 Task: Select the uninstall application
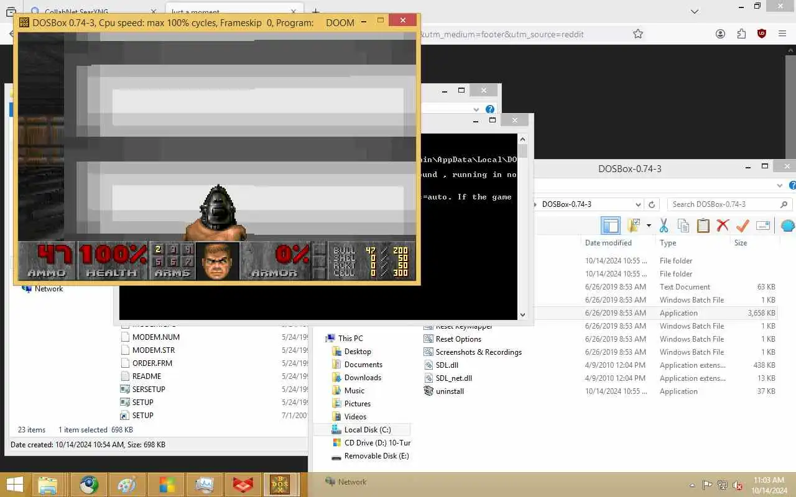443,391
